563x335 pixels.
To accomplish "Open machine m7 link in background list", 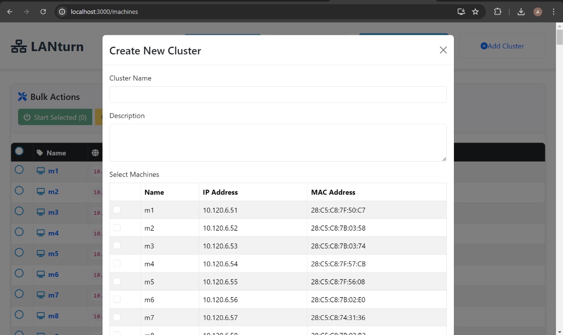I will tap(53, 295).
